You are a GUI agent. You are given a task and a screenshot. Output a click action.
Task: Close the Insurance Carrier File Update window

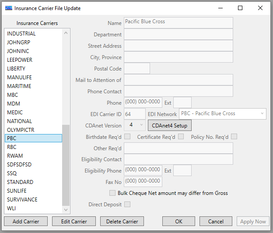tap(260, 8)
